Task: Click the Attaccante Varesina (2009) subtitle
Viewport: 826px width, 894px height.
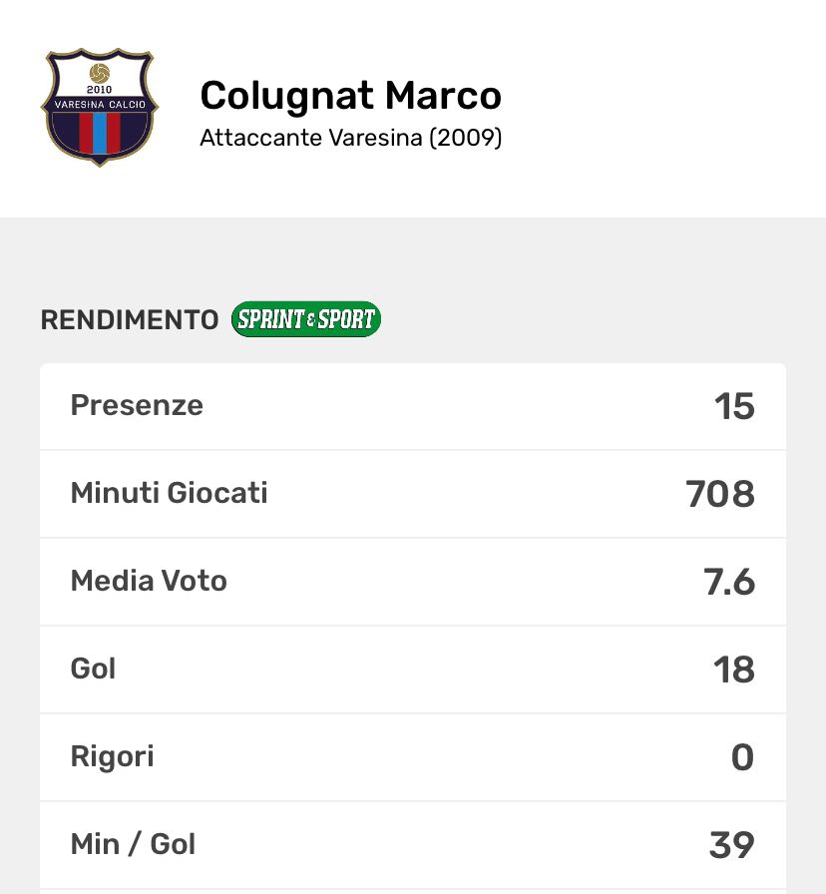Action: click(350, 138)
